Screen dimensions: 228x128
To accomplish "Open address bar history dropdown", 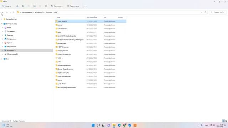I will click(x=201, y=12).
